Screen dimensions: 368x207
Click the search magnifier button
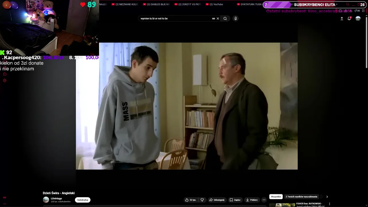(225, 18)
